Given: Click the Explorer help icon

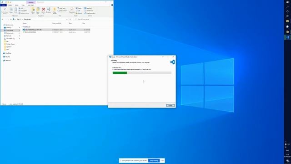Looking at the screenshot, I should point(112,5).
